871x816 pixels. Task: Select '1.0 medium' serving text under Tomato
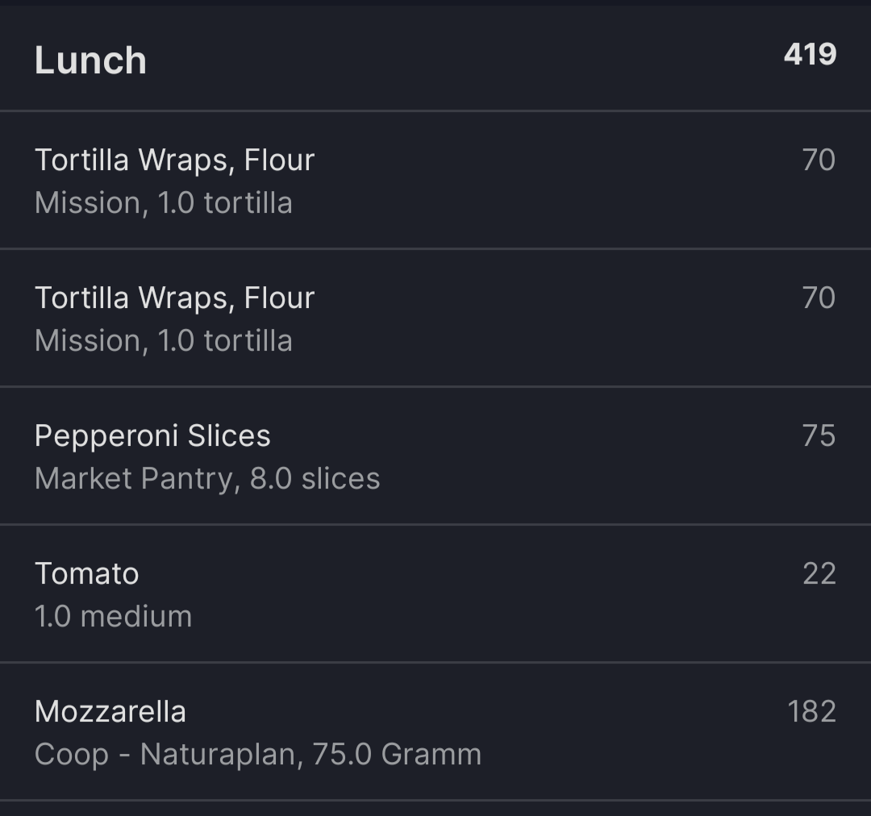click(x=114, y=616)
